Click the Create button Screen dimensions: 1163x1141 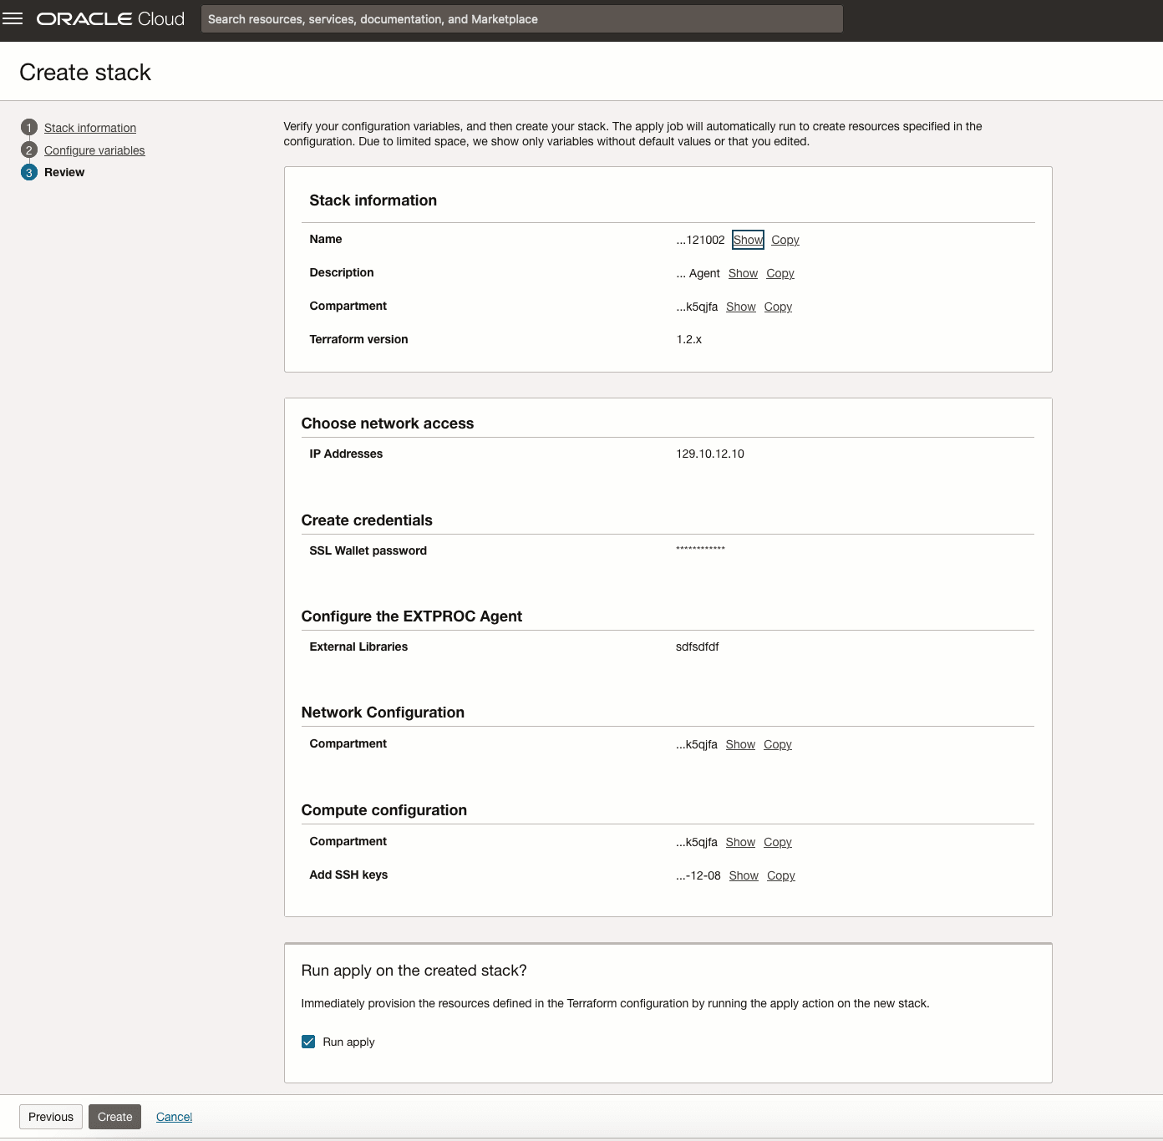114,1117
